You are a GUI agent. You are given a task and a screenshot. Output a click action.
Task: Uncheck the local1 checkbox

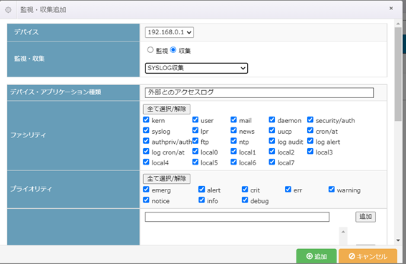[x=233, y=151]
